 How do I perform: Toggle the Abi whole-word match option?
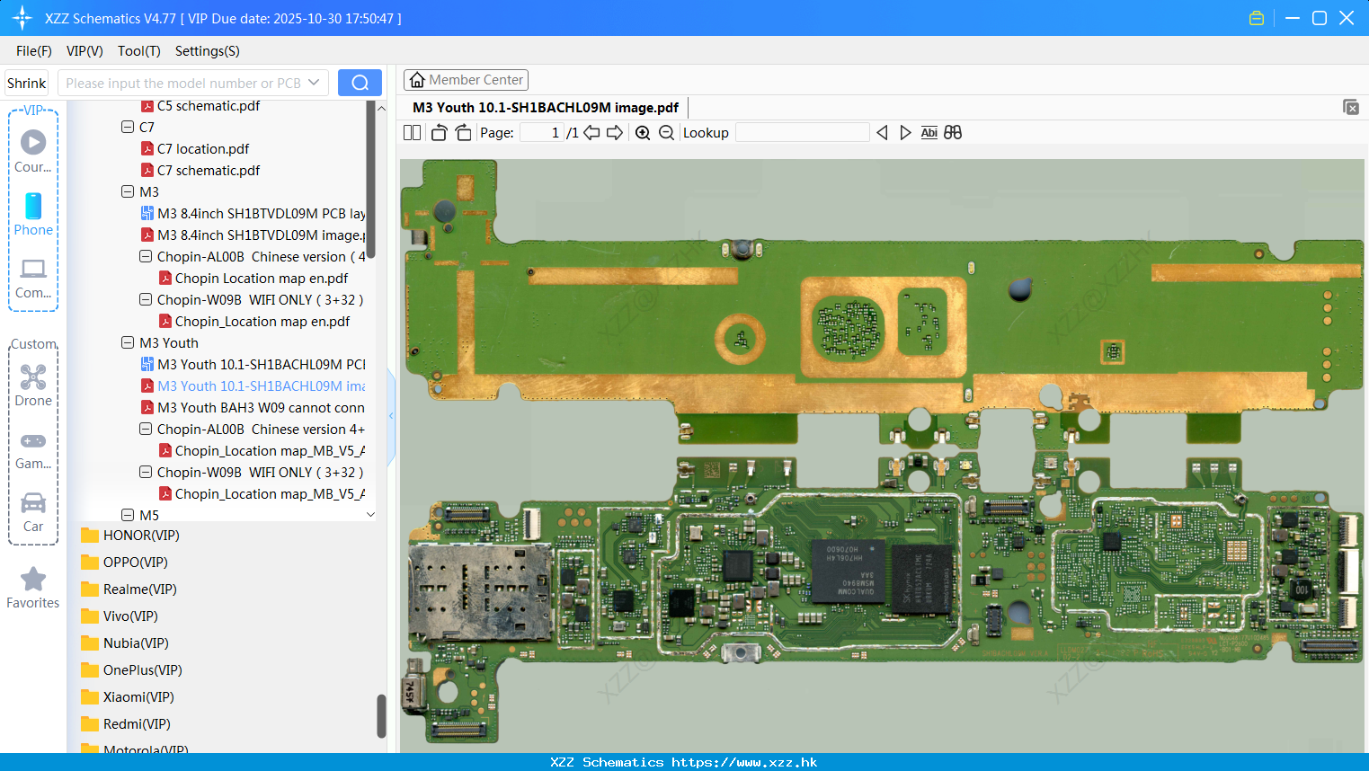(x=929, y=133)
